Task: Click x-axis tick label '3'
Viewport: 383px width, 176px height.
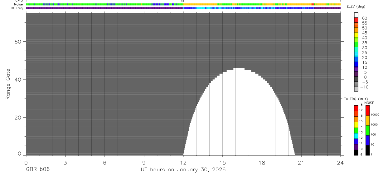Action: (x=65, y=163)
